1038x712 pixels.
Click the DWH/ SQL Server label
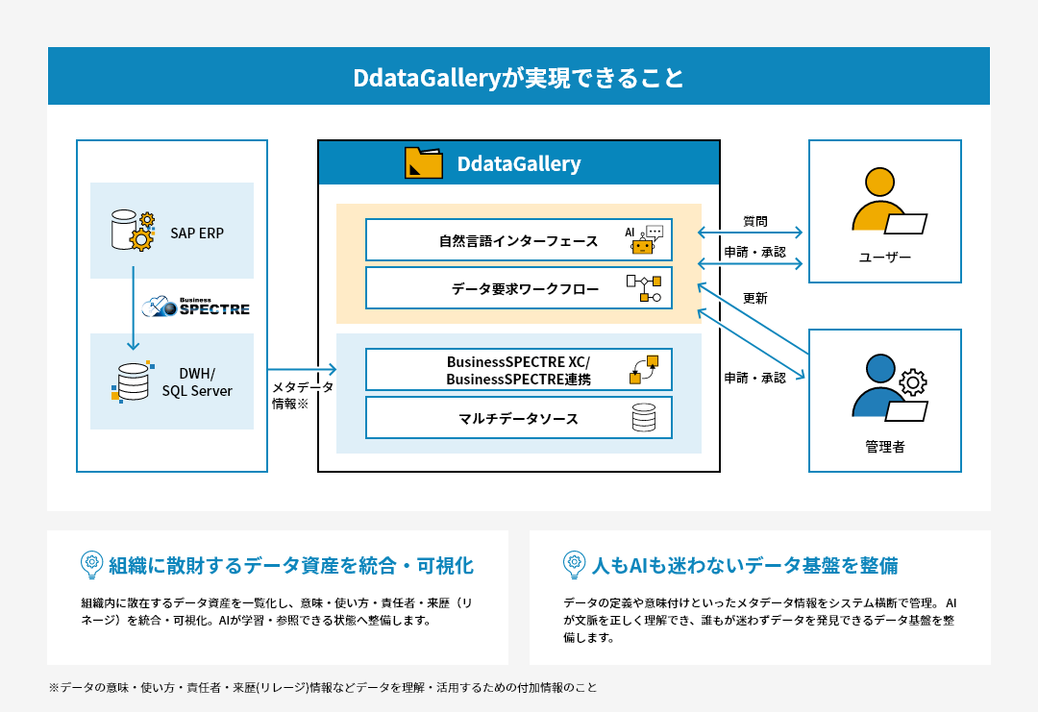(x=197, y=382)
